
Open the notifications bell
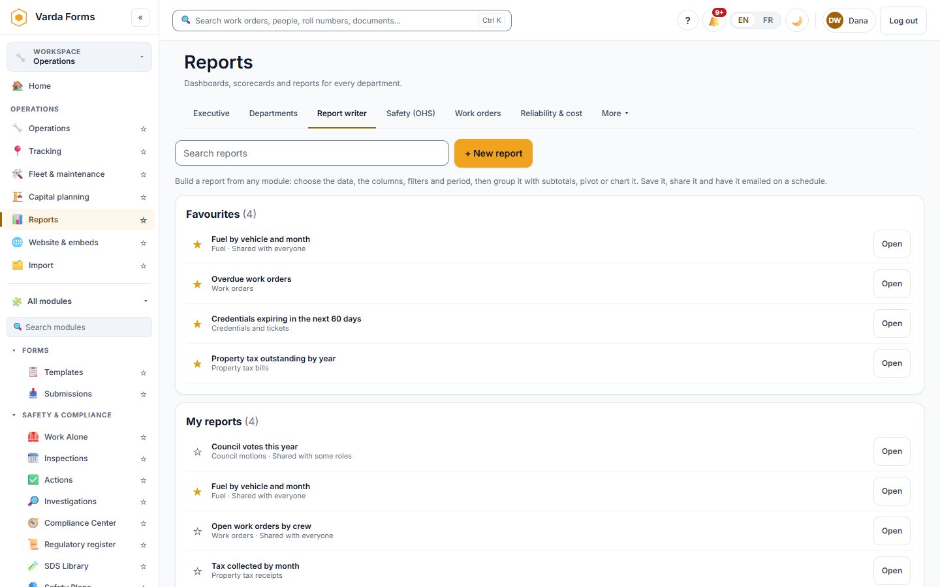(713, 20)
